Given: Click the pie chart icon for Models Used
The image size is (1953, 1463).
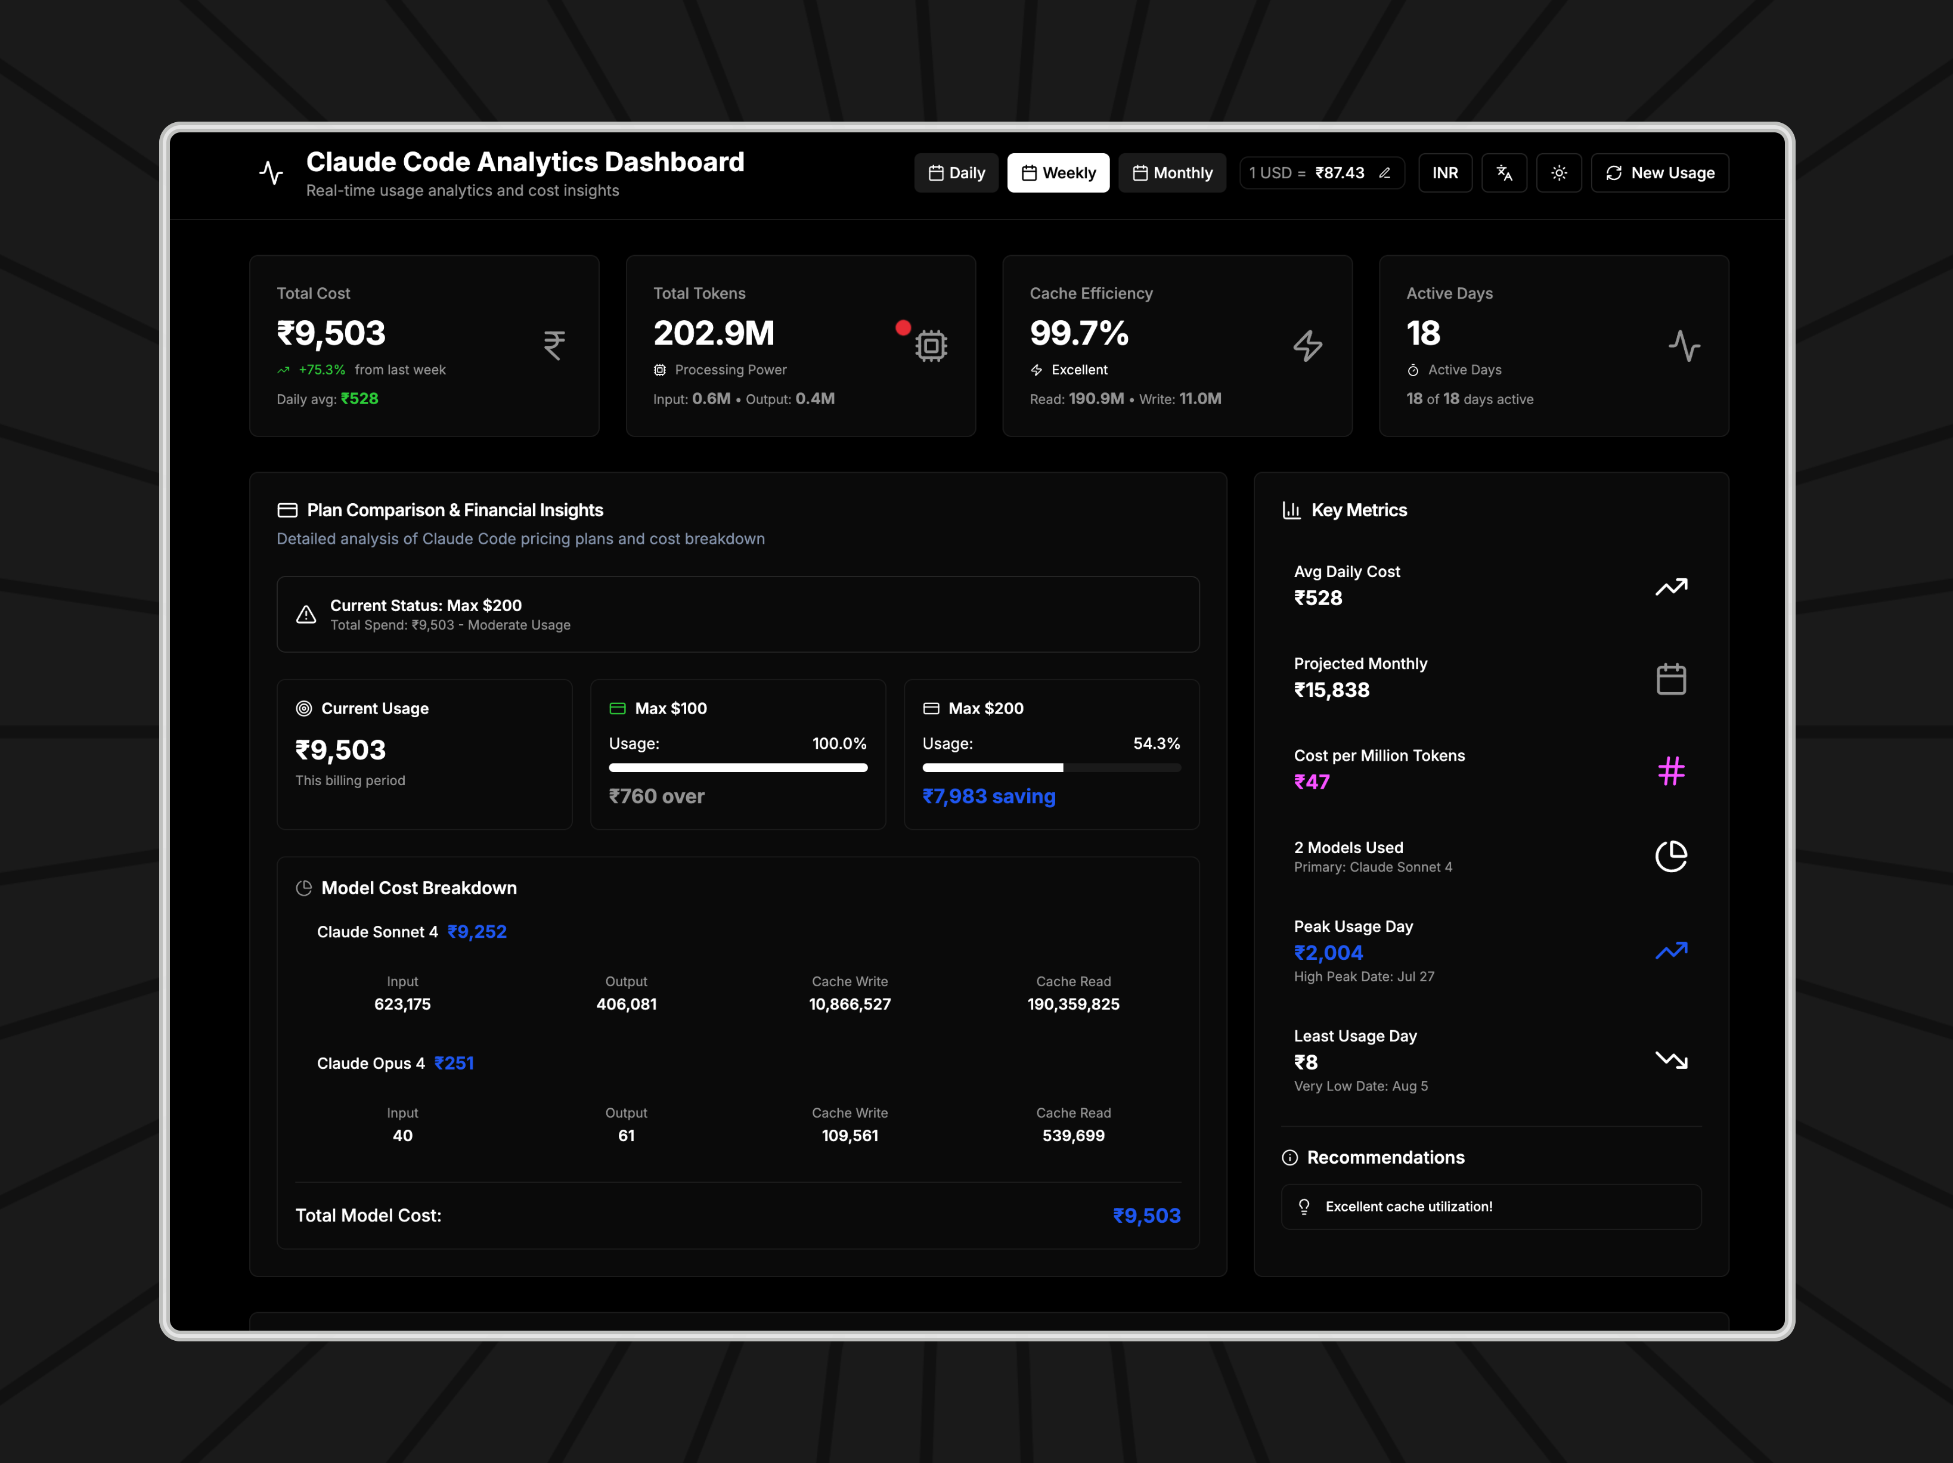Looking at the screenshot, I should 1670,856.
